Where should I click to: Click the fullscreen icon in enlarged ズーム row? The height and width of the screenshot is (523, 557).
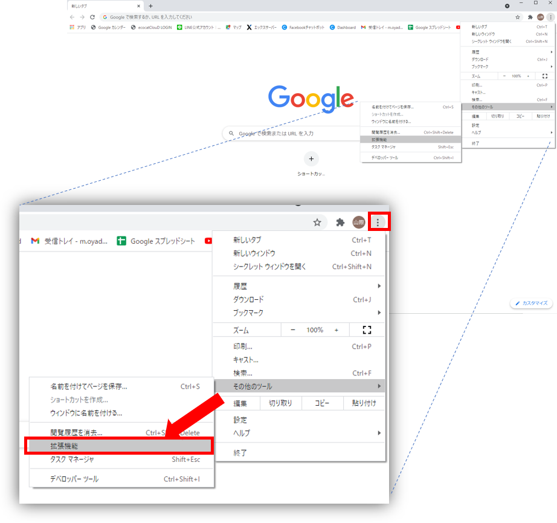tap(367, 330)
